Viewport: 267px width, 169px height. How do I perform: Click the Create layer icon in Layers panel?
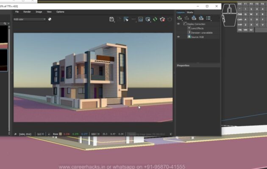click(x=180, y=18)
